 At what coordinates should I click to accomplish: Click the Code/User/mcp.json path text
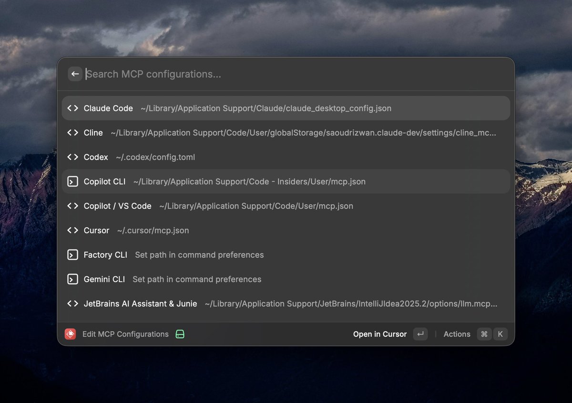click(x=256, y=206)
